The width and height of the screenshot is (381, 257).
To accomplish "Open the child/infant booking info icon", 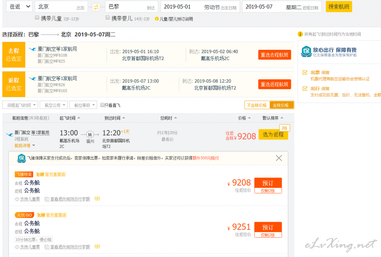I will click(157, 19).
